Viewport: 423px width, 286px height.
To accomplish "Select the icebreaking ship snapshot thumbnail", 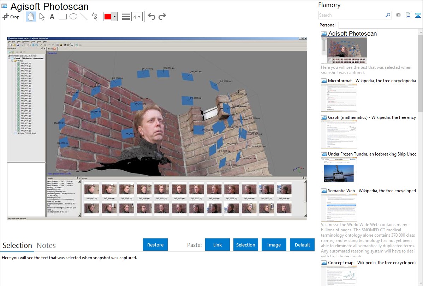I will [339, 171].
